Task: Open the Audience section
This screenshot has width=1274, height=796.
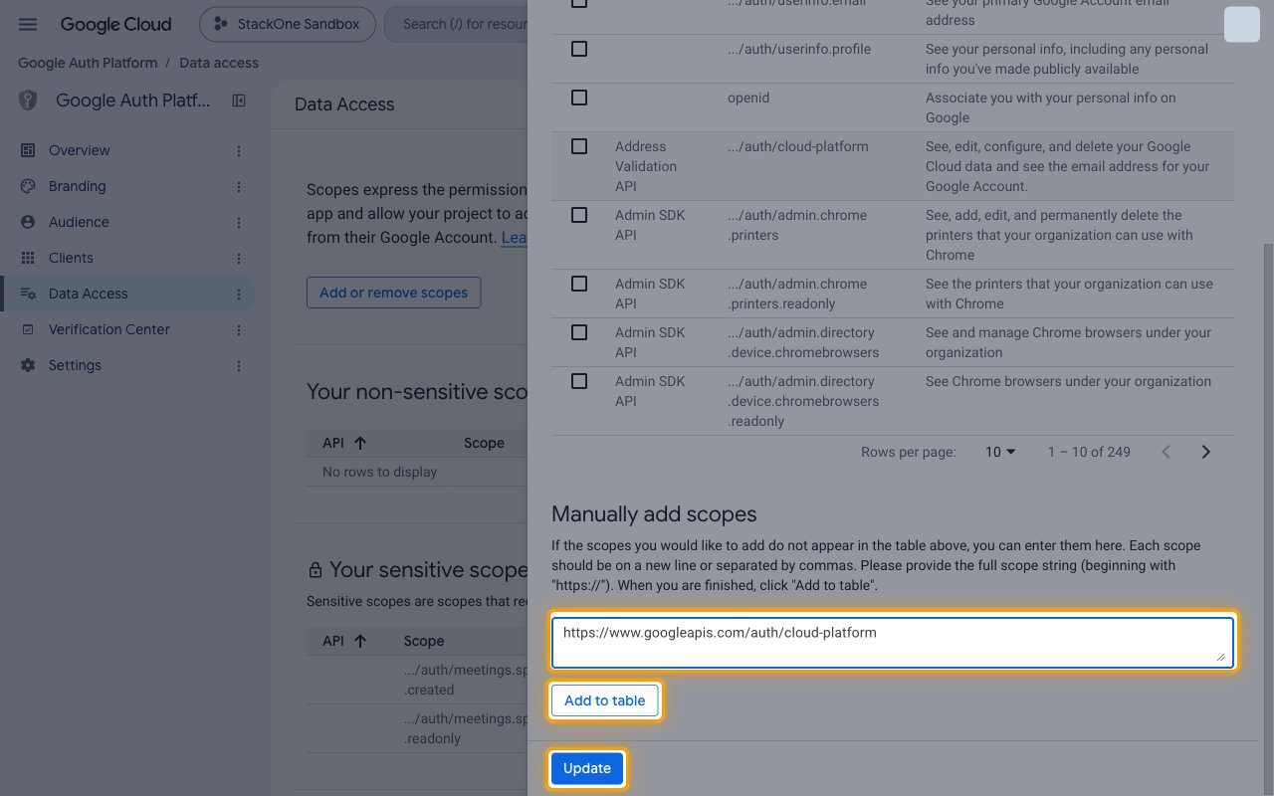Action: click(x=79, y=222)
